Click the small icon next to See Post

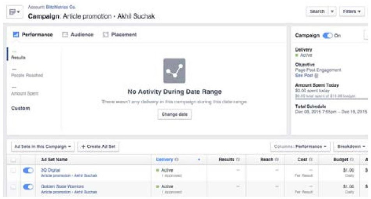point(316,76)
